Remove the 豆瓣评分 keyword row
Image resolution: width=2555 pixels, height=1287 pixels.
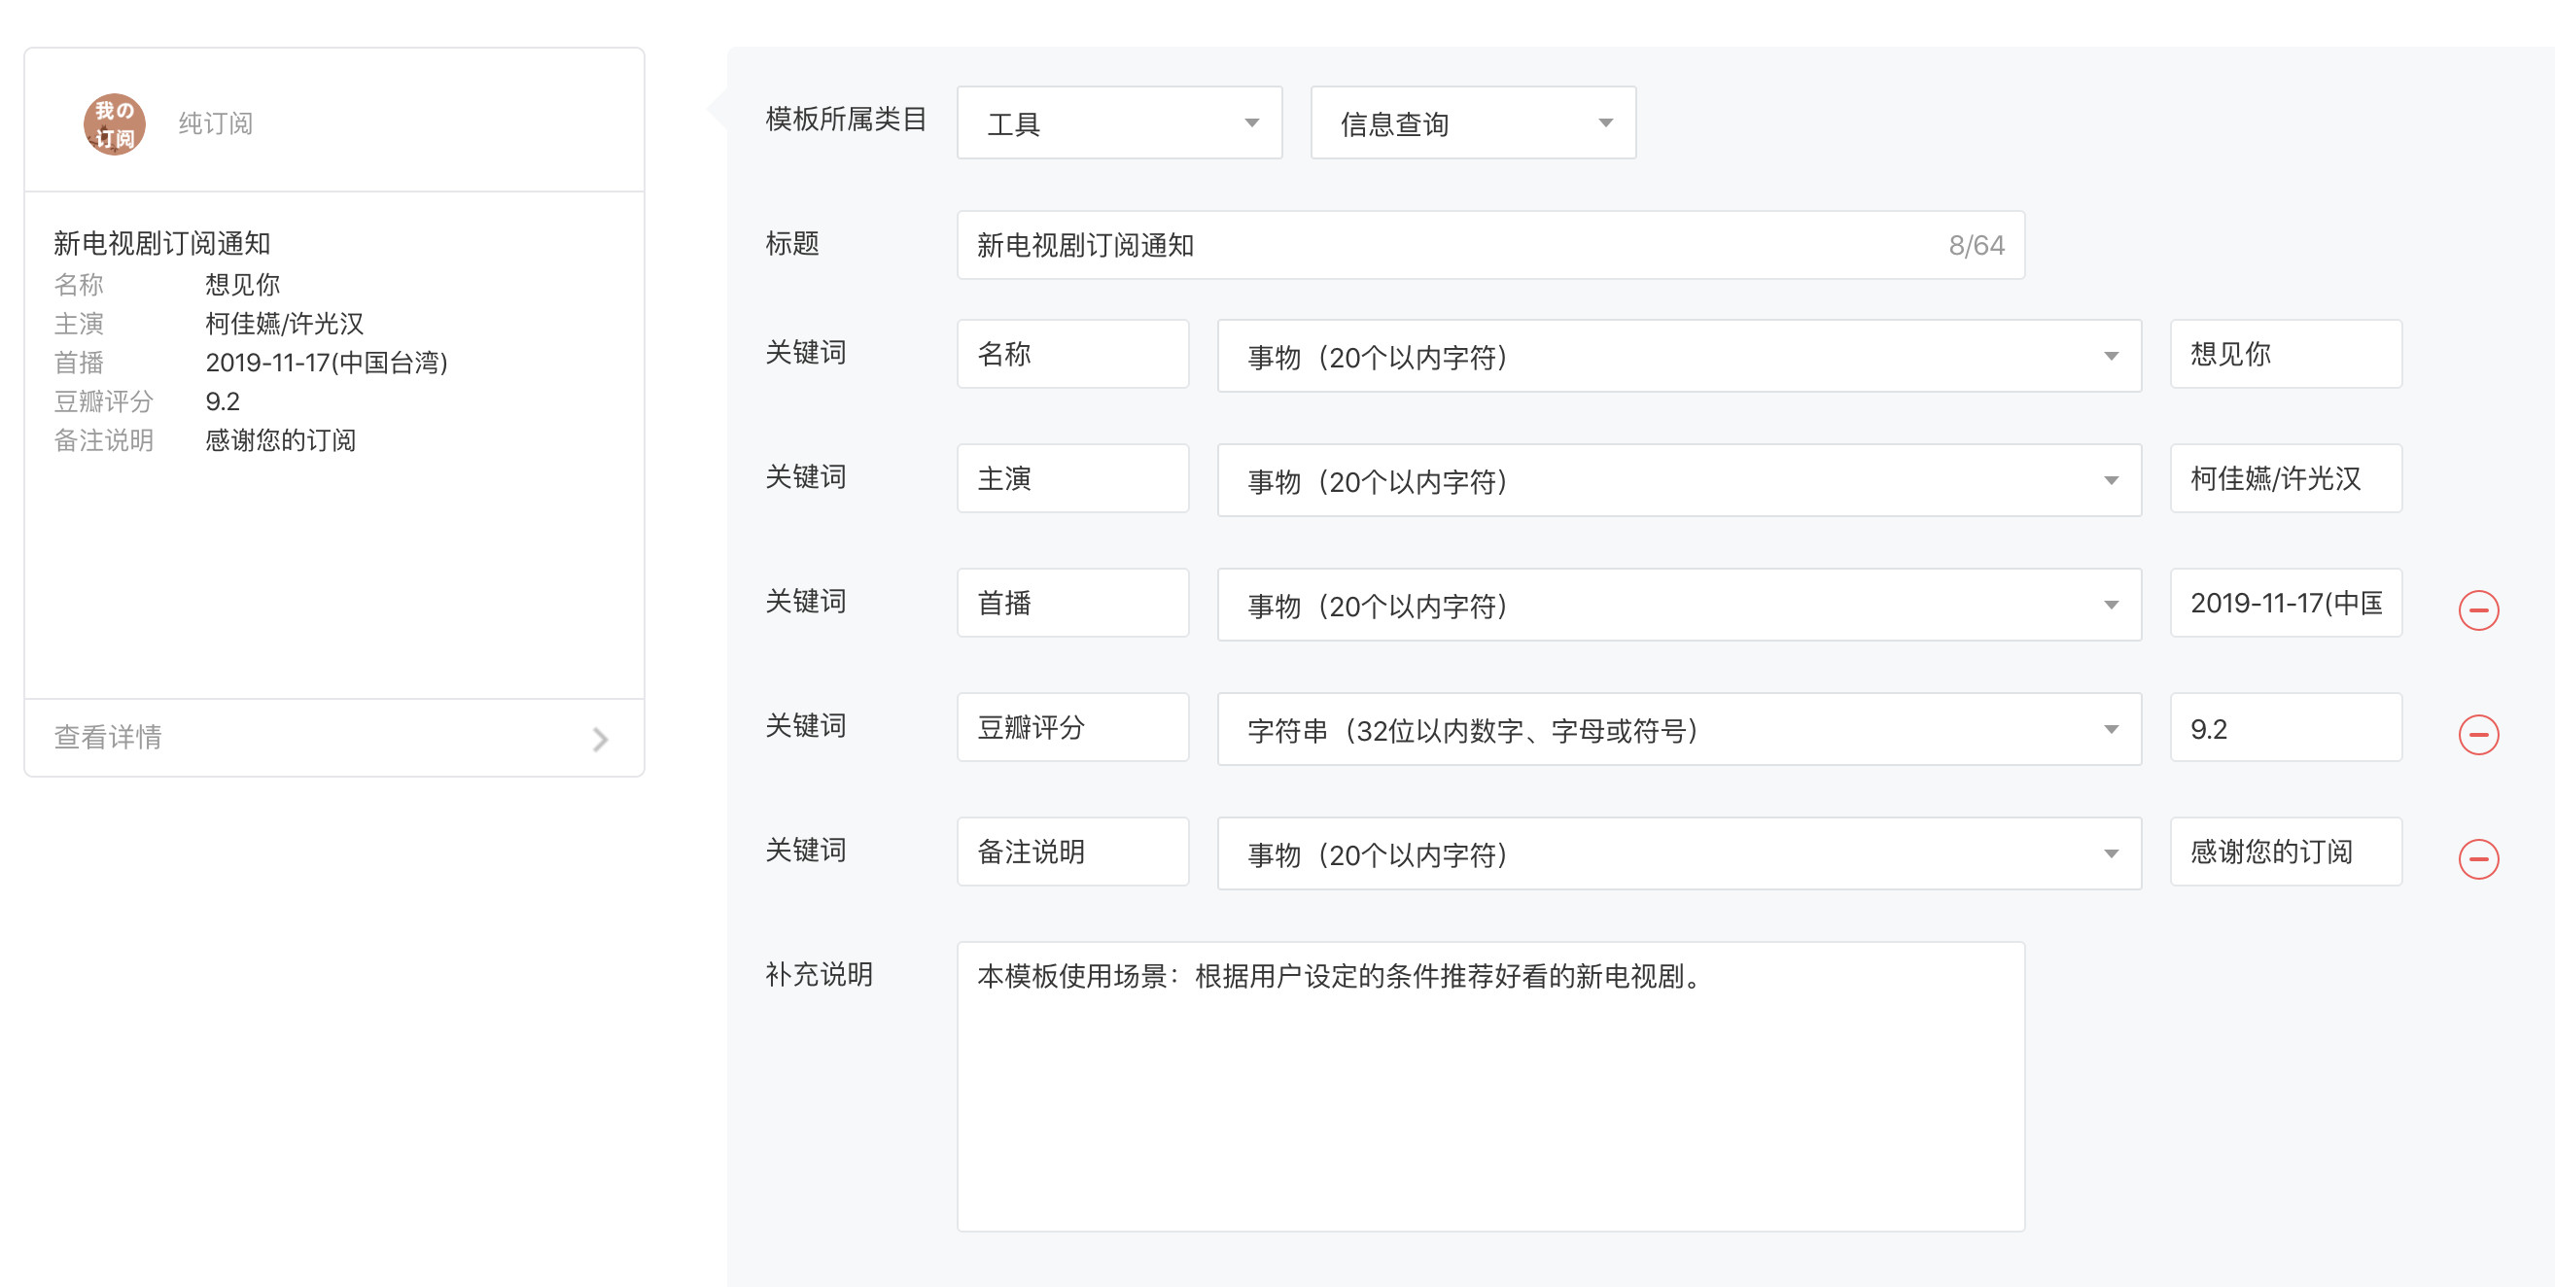(x=2477, y=734)
